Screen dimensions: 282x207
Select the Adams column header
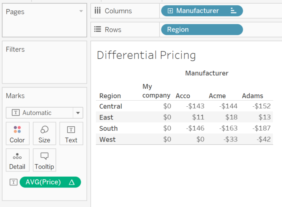(252, 96)
